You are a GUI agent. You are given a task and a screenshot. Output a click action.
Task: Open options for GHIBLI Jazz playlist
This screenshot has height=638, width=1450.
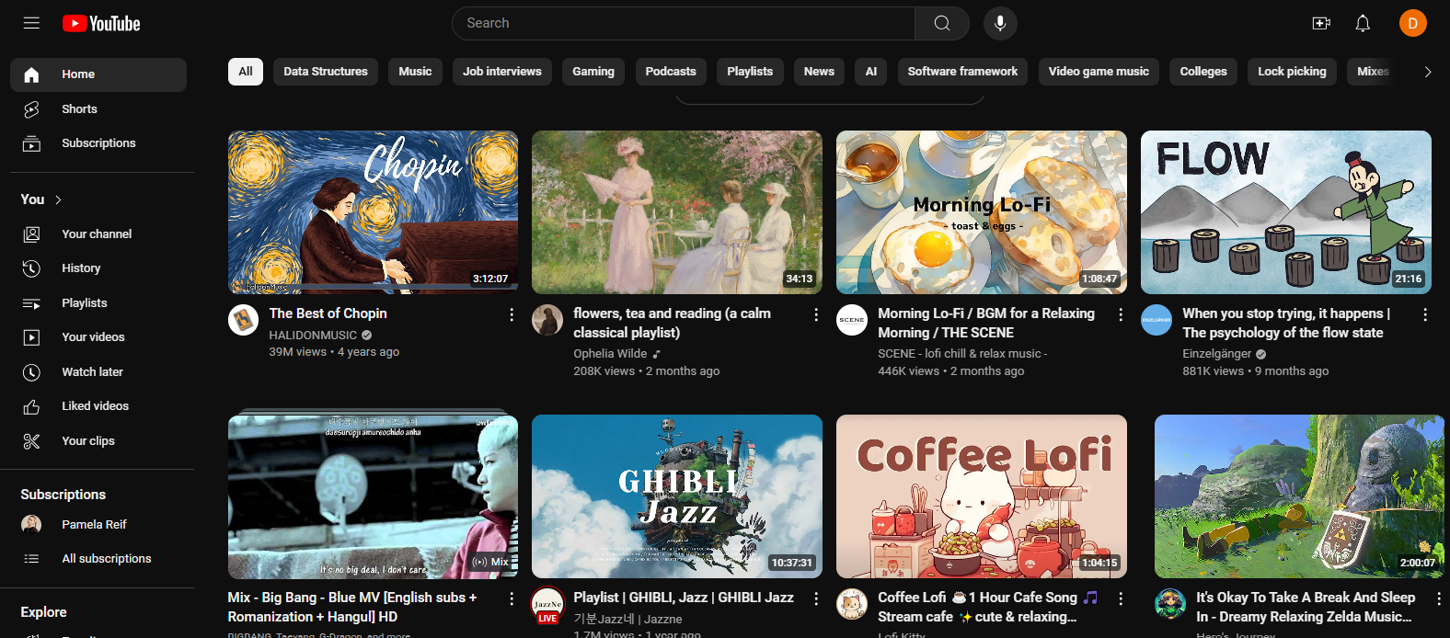point(816,598)
